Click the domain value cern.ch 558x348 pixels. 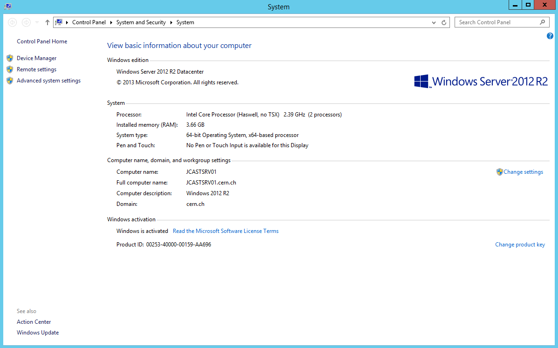click(195, 204)
